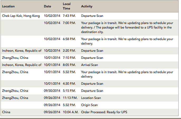
Task: Click the 5:32 P.M. in transit message on 10/01
Action: 127,74
